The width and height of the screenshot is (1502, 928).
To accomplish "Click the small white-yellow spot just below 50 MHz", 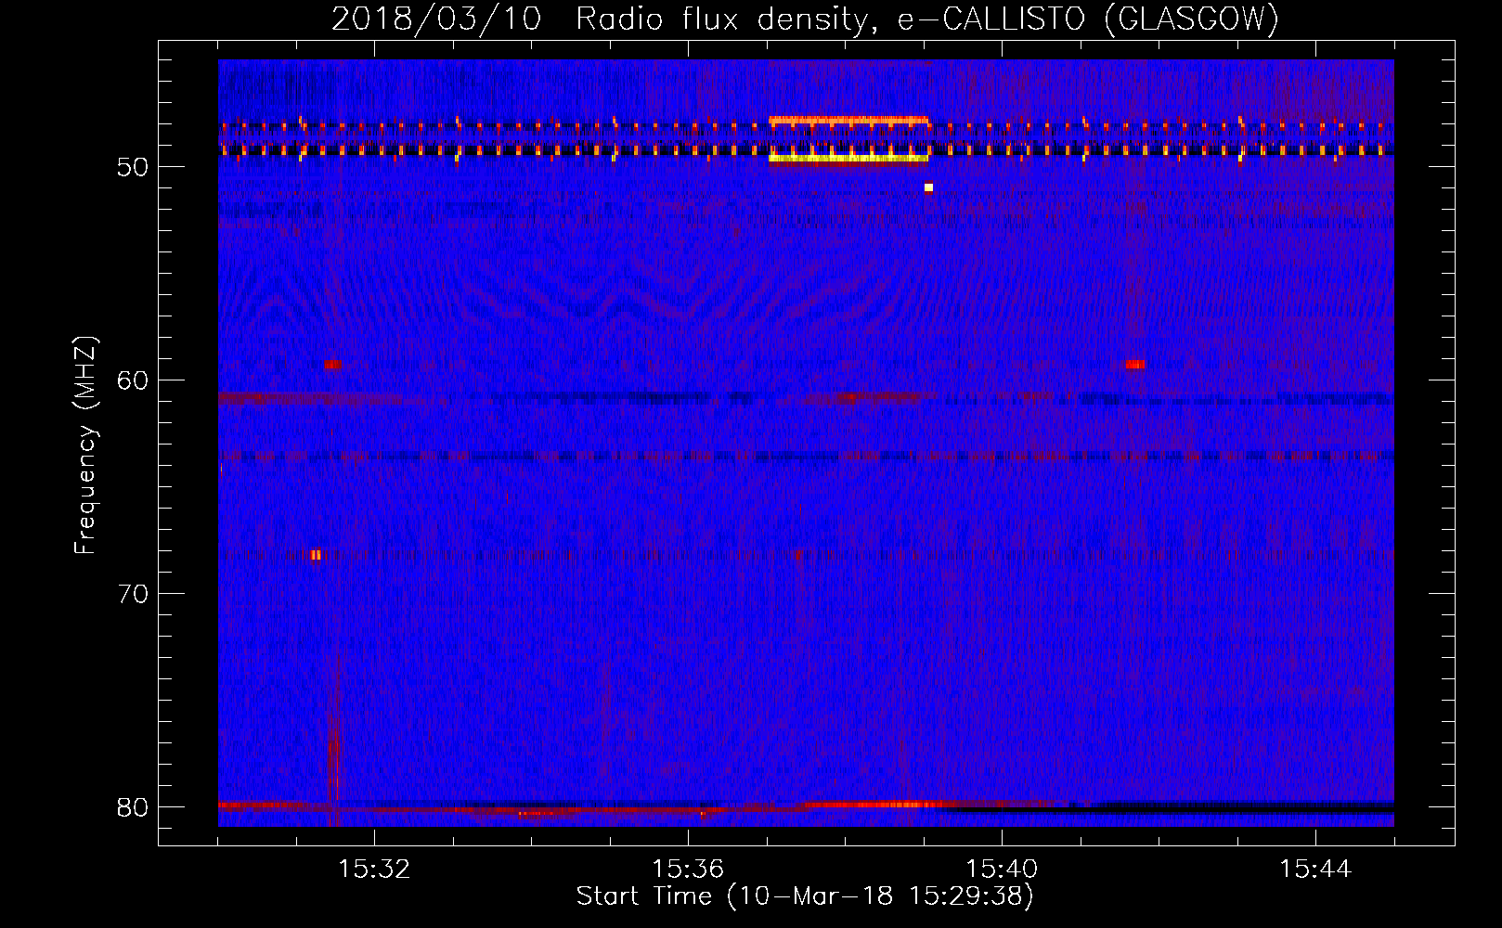I will pyautogui.click(x=928, y=187).
